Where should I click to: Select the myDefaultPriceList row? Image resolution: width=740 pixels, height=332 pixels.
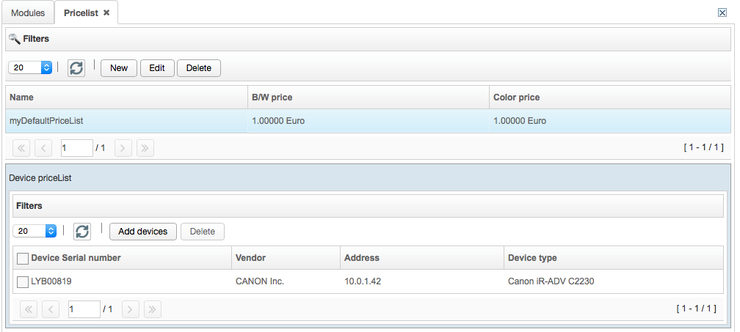(x=368, y=121)
